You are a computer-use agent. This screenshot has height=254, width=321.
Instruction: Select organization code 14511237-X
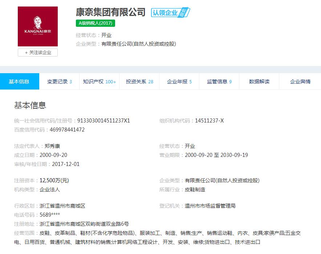[209, 121]
